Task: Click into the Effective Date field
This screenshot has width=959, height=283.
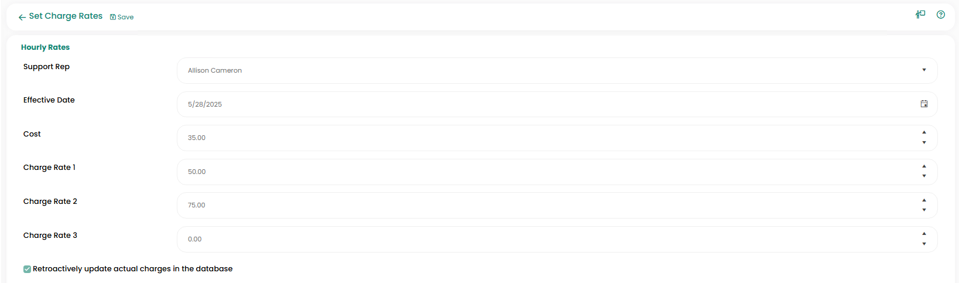Action: (527, 104)
